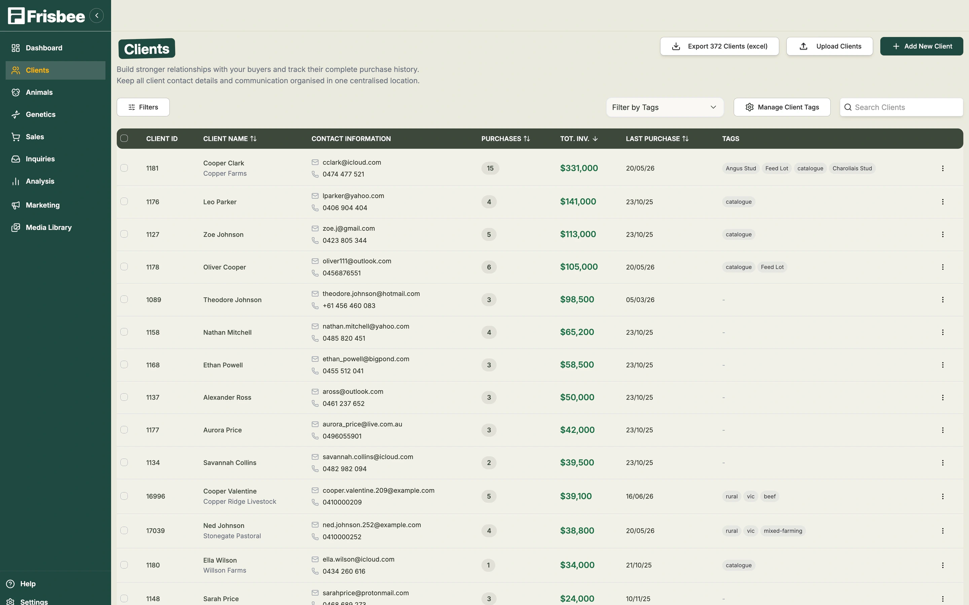Click the email icon beside zoe.j@gmail.com
The height and width of the screenshot is (605, 969).
315,229
